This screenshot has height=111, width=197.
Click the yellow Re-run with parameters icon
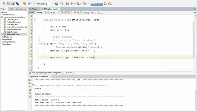30,83
